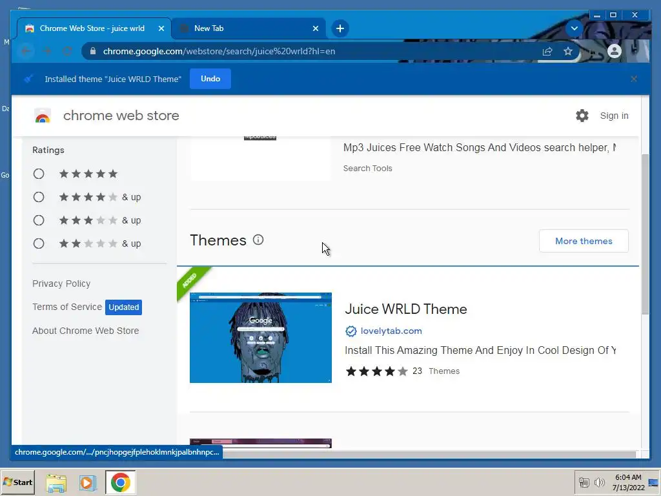Open a new tab with the plus button
Image resolution: width=661 pixels, height=496 pixels.
[340, 28]
